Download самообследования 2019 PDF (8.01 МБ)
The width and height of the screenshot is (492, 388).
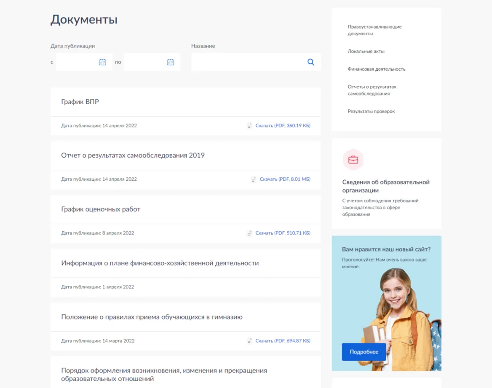coord(285,179)
